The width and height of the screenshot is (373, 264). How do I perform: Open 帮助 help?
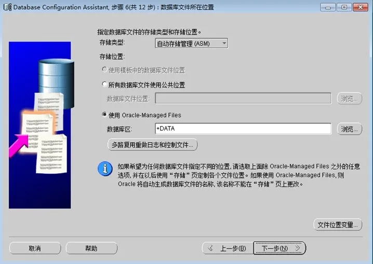(91, 248)
